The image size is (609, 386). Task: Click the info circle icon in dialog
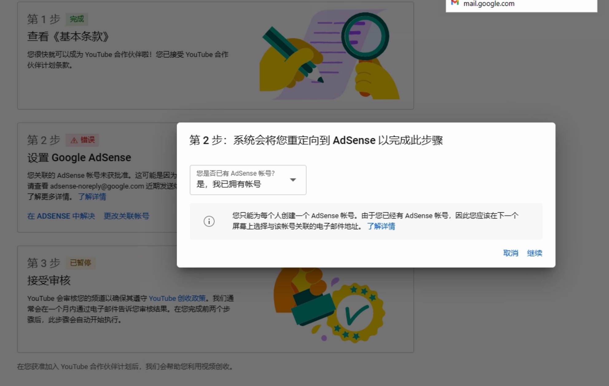click(209, 221)
